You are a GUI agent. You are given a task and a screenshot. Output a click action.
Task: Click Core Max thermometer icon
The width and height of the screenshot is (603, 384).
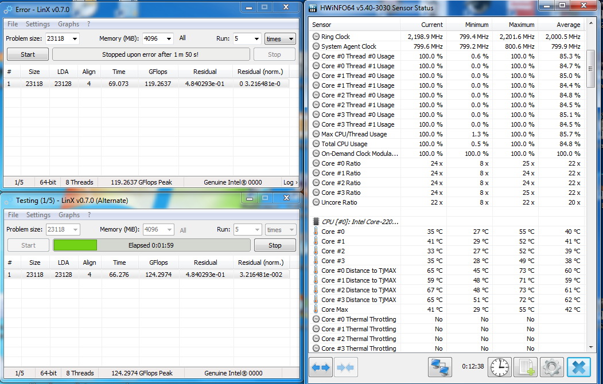tap(316, 309)
